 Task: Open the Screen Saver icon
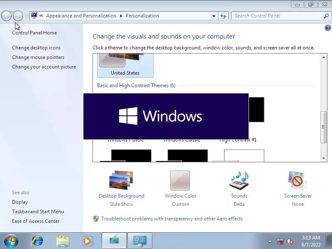(297, 180)
